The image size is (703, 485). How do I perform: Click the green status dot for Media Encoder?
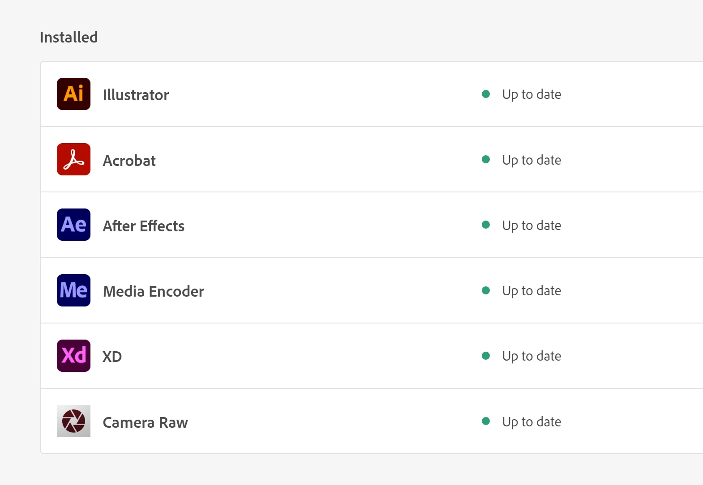(486, 290)
